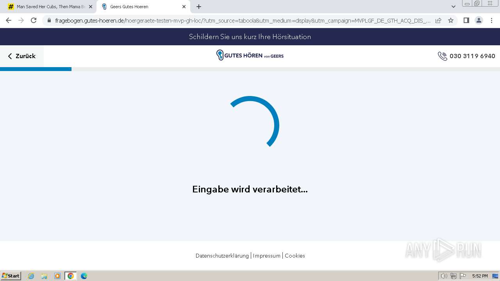Open the Windows Start menu

[11, 276]
